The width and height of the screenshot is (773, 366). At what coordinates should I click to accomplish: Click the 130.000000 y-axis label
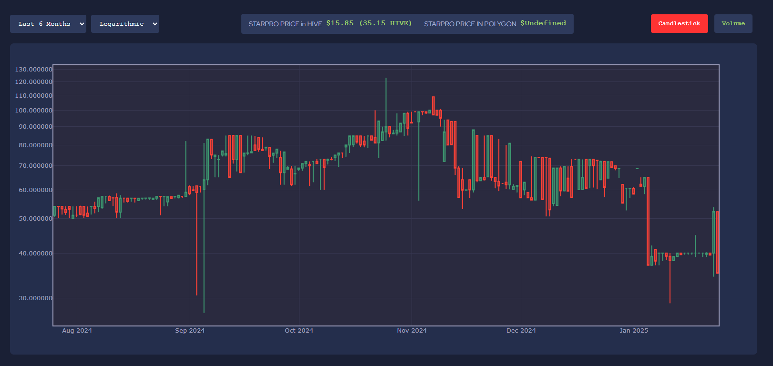pos(34,70)
